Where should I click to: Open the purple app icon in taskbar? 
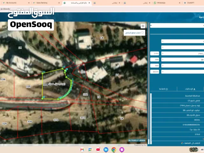122,149
